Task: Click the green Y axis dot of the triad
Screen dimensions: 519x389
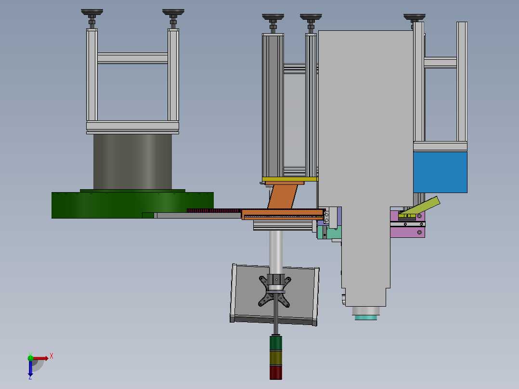Action: click(x=30, y=358)
